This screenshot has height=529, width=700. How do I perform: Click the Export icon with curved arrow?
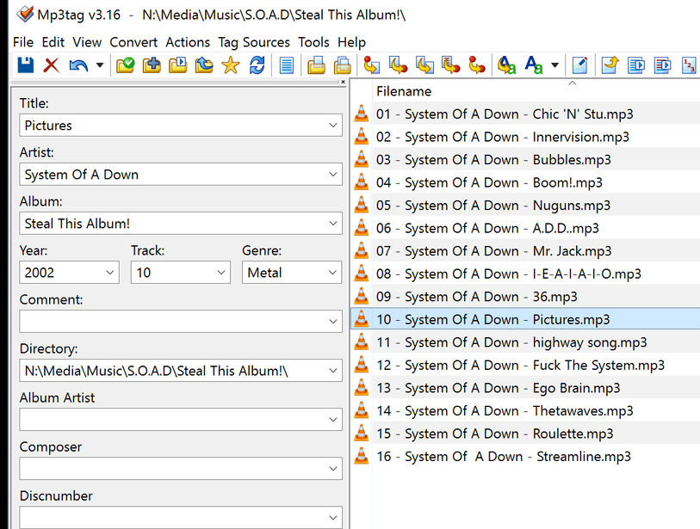[610, 65]
